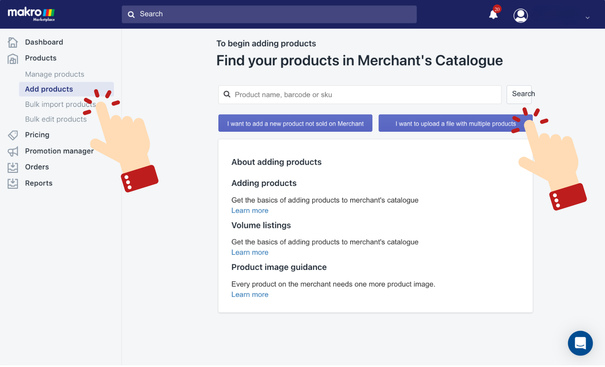Open the notifications bell icon
The width and height of the screenshot is (605, 367).
(493, 15)
